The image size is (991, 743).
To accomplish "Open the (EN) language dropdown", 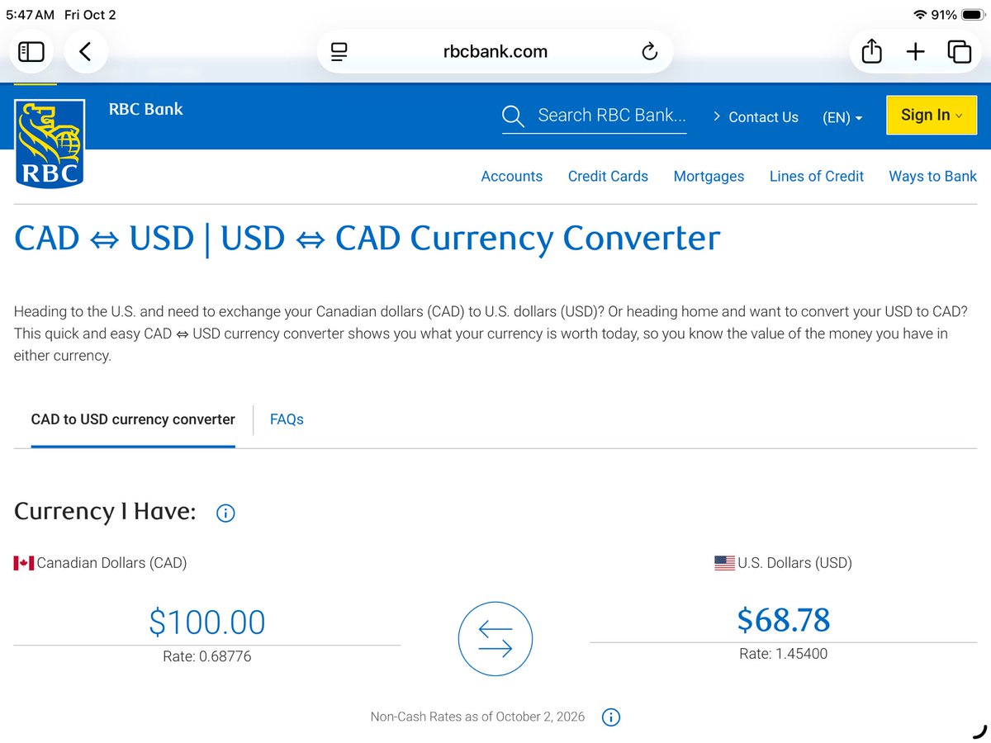I will 842,117.
